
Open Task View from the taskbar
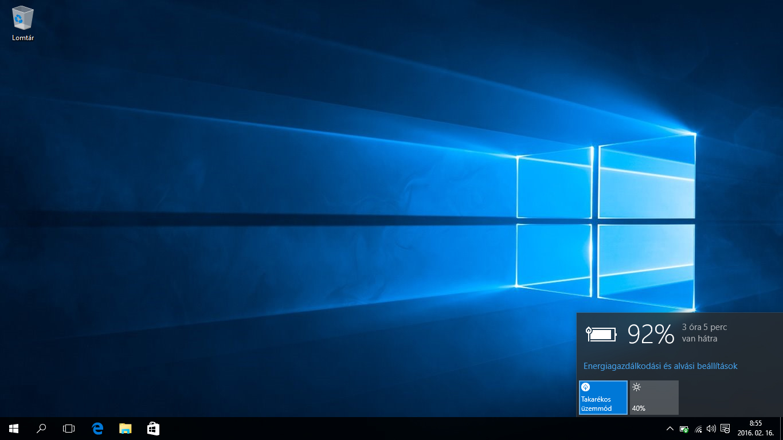tap(69, 429)
